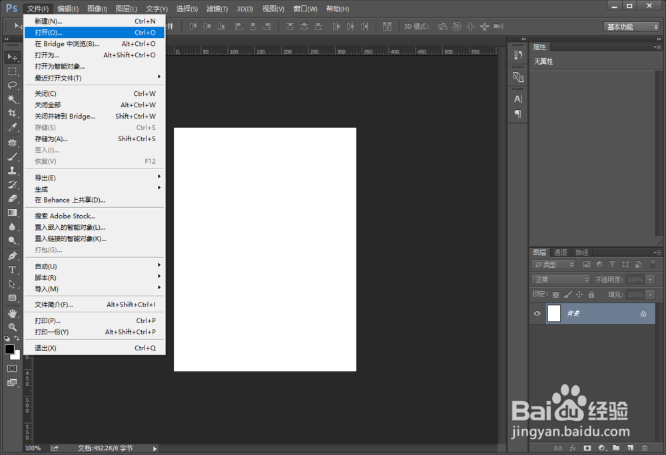Choose 打开(O)... in File menu
The width and height of the screenshot is (666, 455).
[x=95, y=32]
